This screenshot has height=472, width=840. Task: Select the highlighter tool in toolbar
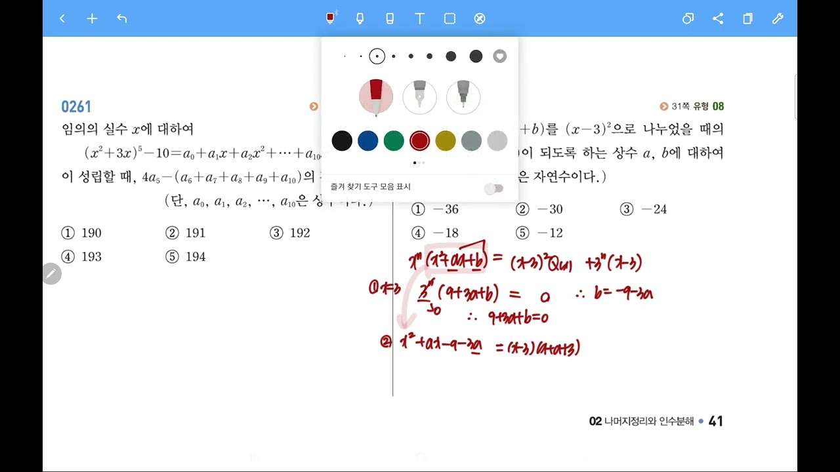coord(360,18)
